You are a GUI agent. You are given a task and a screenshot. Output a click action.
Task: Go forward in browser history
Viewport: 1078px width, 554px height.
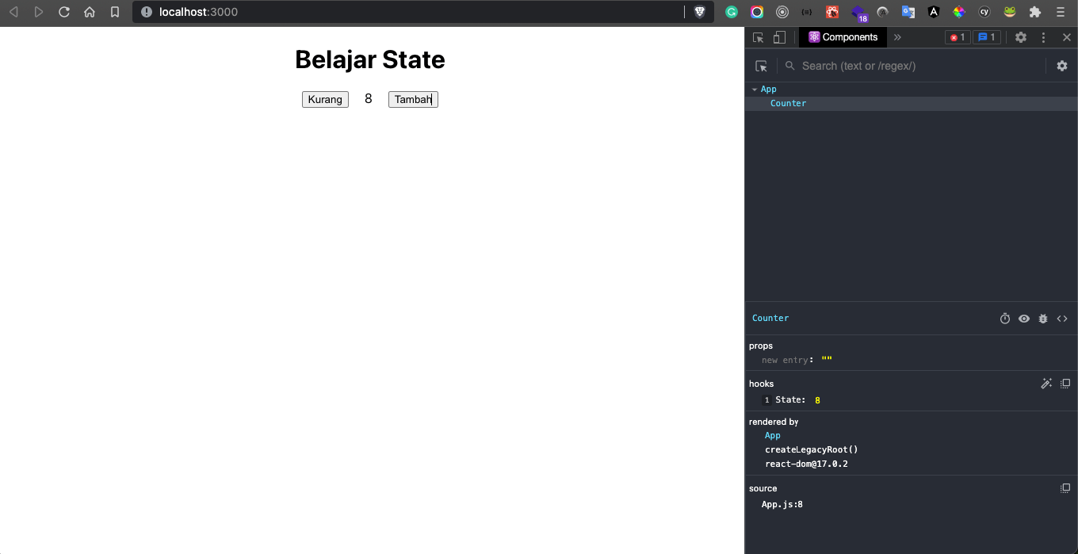(x=39, y=12)
